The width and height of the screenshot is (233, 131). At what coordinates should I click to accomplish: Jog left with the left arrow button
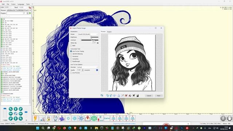coord(11,114)
